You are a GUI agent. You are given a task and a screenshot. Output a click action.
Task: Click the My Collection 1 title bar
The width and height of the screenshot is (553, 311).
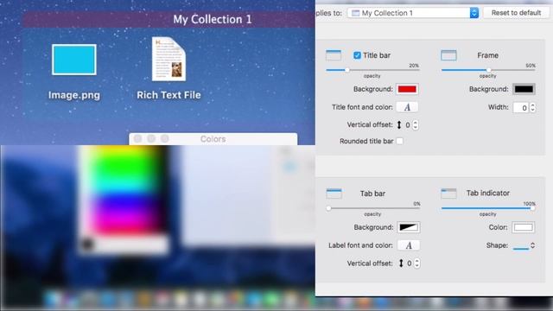(x=169, y=19)
